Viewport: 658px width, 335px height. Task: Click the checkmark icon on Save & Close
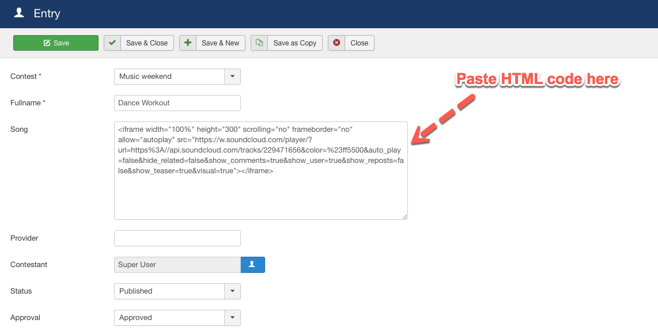pyautogui.click(x=112, y=43)
